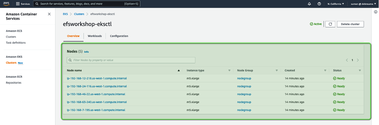379x125 pixels.
Task: Switch to the Overview tab
Action: (x=73, y=36)
